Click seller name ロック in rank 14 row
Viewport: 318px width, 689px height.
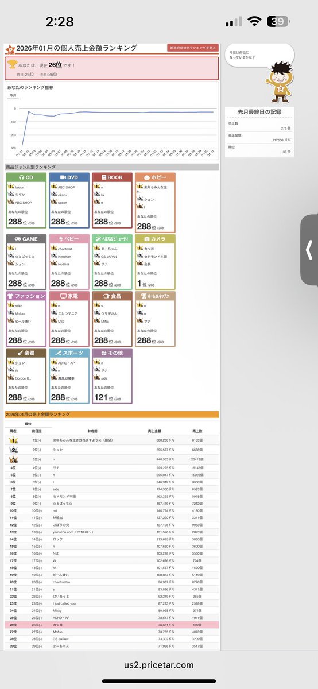[x=56, y=540]
